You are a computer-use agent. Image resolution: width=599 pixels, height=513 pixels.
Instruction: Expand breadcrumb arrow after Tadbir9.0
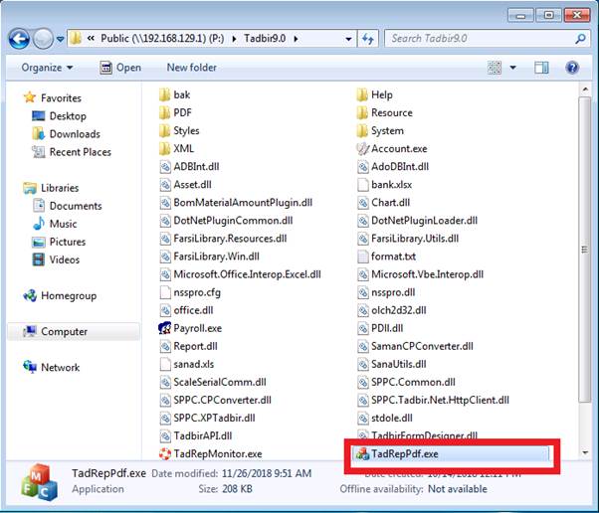pos(297,39)
